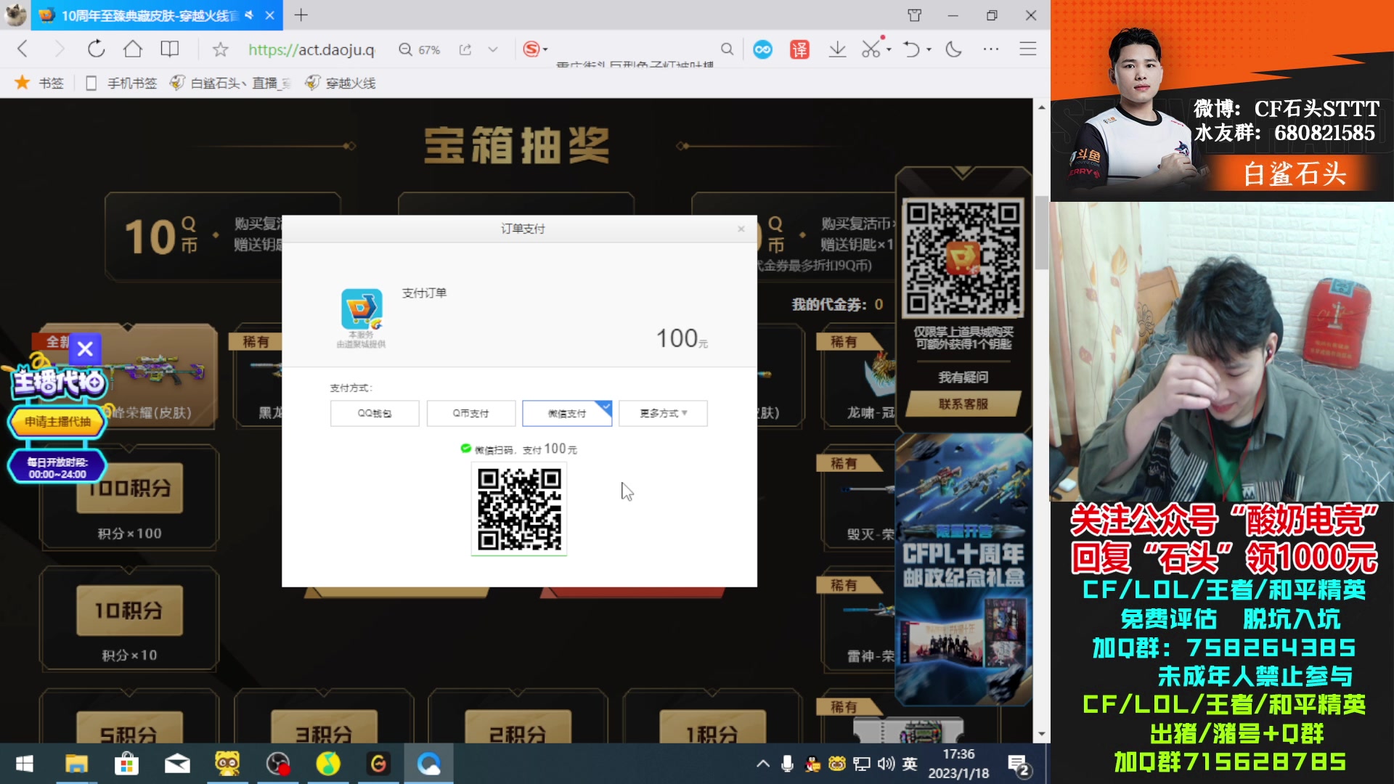Toggle night mode moon icon

(x=954, y=49)
